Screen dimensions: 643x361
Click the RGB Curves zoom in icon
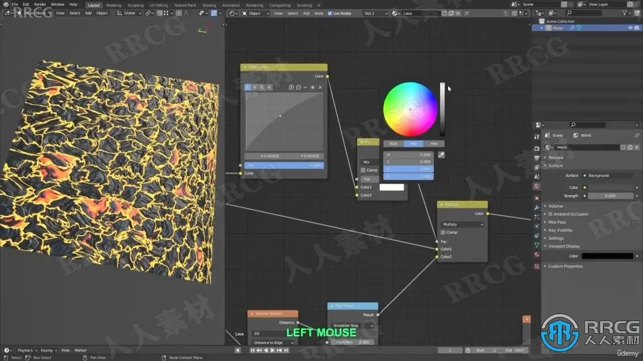pos(291,87)
